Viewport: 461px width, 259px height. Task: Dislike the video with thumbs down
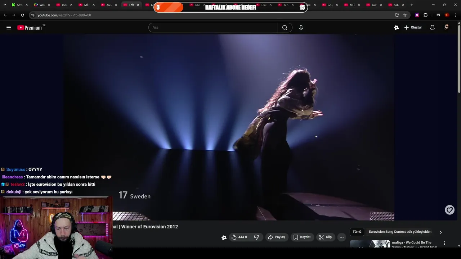pyautogui.click(x=257, y=237)
